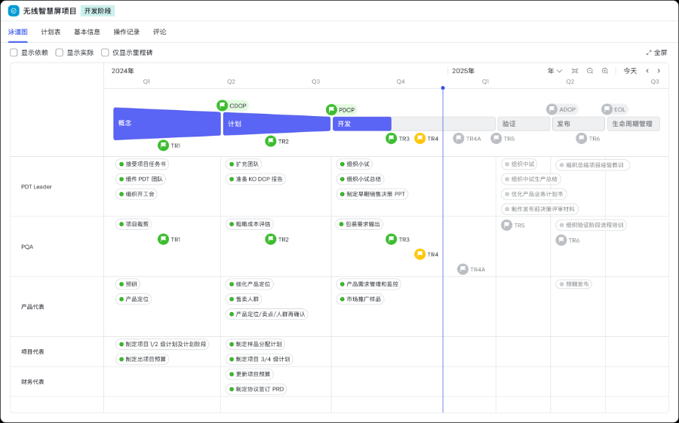
Task: Enable the 显示依赖 checkbox
Action: 14,53
